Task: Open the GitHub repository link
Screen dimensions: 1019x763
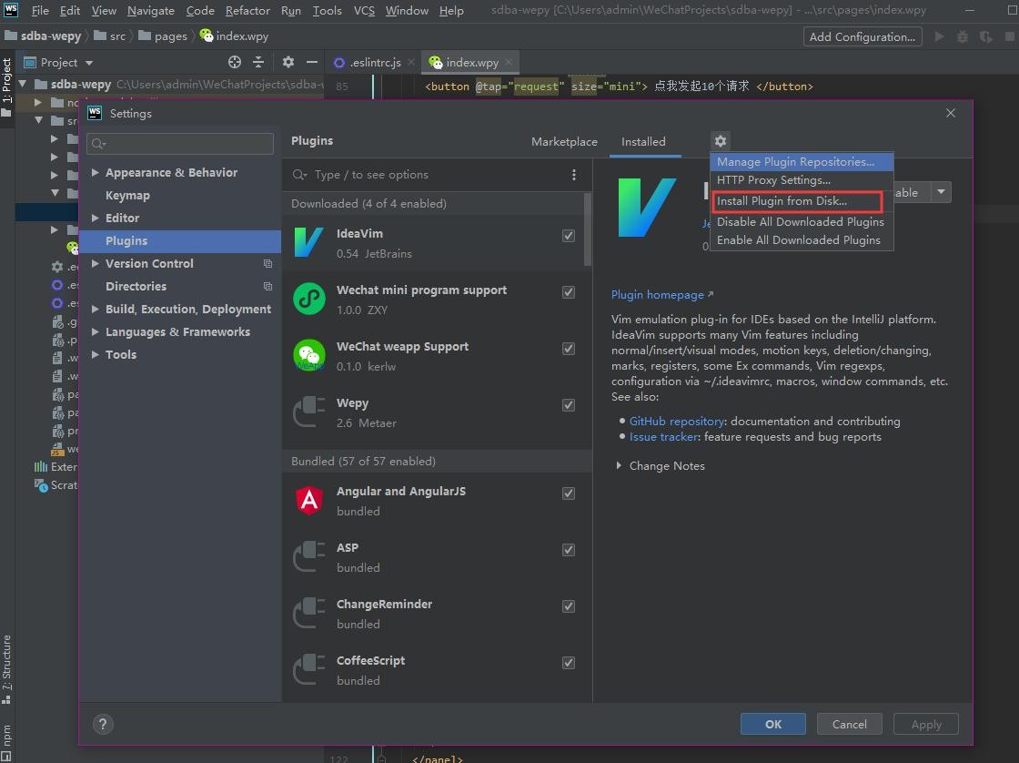Action: [677, 422]
